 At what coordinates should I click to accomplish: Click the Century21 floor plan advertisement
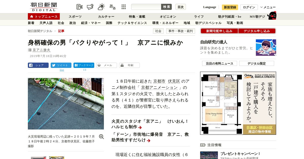(x=238, y=103)
